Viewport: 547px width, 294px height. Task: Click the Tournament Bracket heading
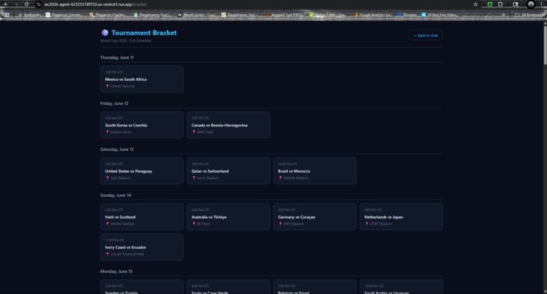pos(144,33)
